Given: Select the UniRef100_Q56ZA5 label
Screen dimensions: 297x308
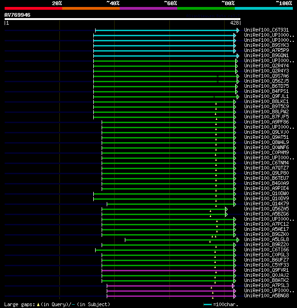Looking at the screenshot, I should pos(266,209).
